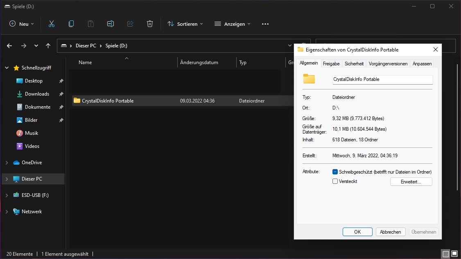
Task: Click the ESD-USB drive icon
Action: pyautogui.click(x=16, y=195)
